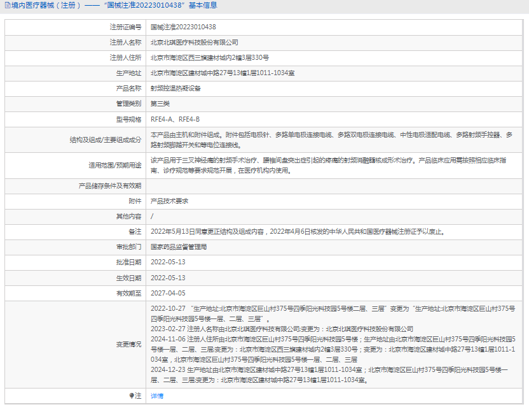Click the 有效期至 date 2027-04-05
This screenshot has width=529, height=407.
[x=168, y=294]
